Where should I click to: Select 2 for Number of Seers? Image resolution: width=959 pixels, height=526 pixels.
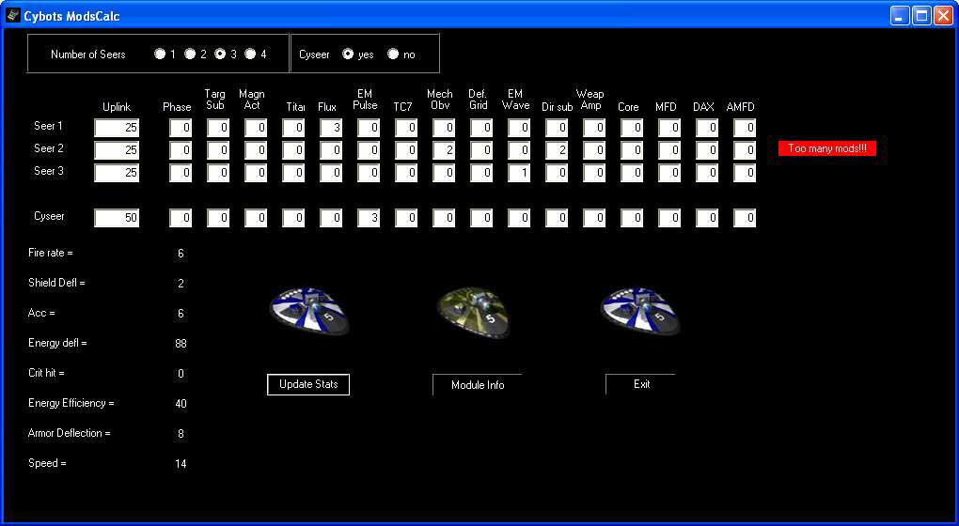click(190, 54)
